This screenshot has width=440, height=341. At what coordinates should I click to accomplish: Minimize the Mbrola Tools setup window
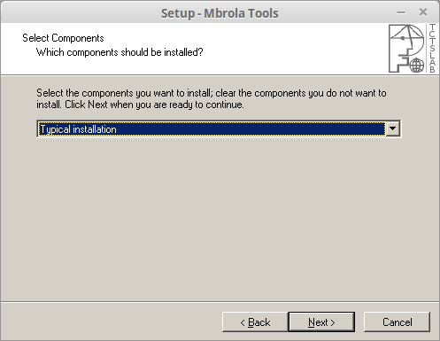click(401, 12)
